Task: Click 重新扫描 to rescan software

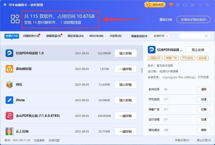Action: point(166,19)
